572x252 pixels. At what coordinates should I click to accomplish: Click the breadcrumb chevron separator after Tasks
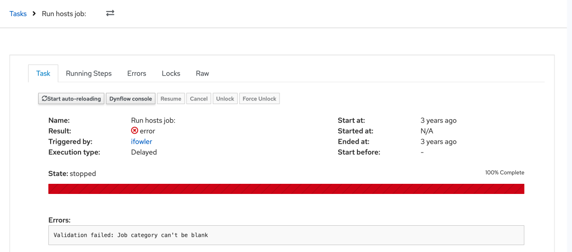tap(34, 14)
